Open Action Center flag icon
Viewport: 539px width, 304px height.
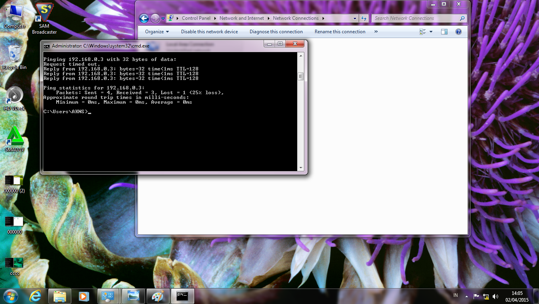(476, 296)
